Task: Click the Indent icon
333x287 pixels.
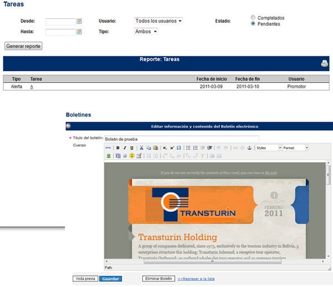Action: (210, 148)
